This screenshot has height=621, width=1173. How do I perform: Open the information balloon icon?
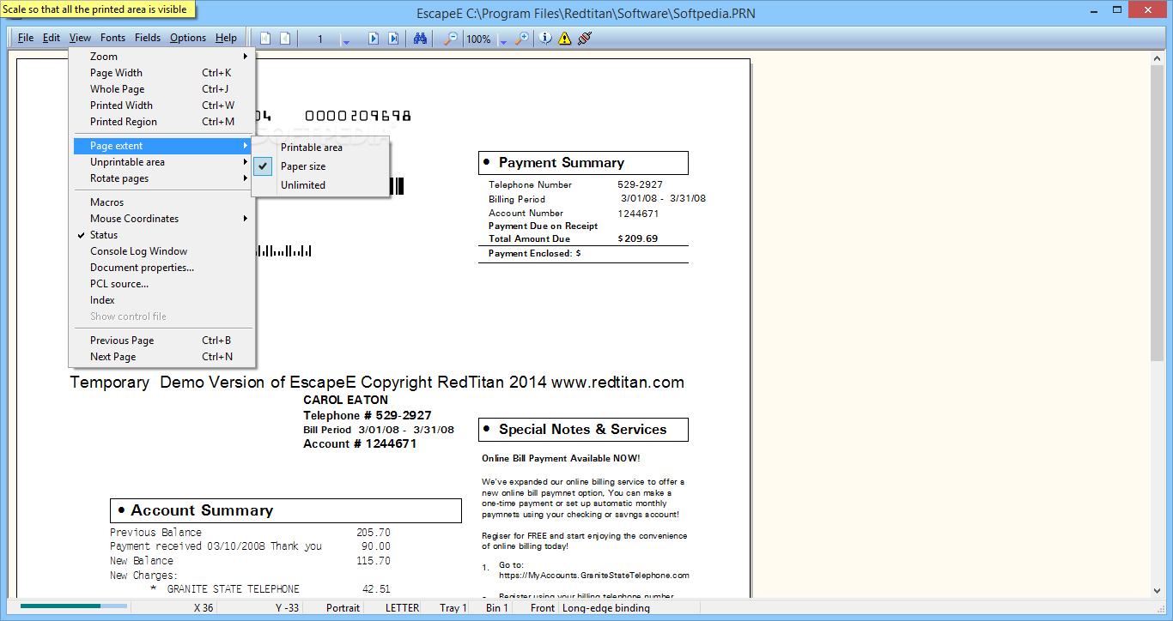click(x=545, y=39)
